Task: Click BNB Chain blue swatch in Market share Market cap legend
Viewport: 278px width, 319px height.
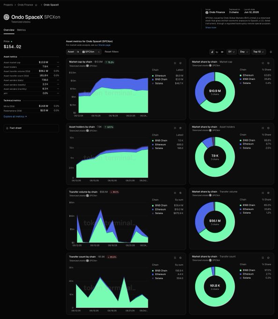Action: pos(241,79)
